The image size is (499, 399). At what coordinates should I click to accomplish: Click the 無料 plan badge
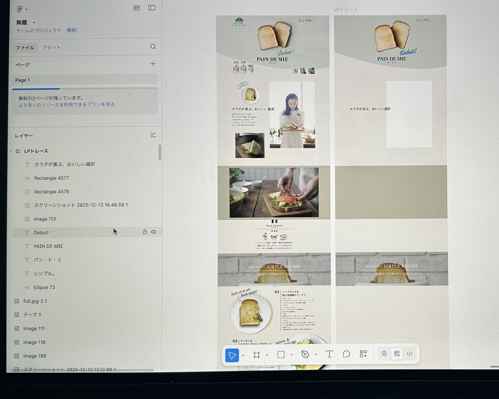point(72,30)
